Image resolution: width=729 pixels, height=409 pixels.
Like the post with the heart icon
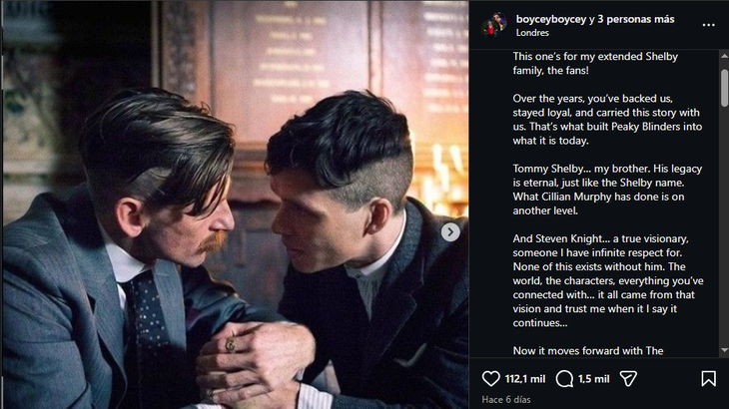tap(490, 378)
